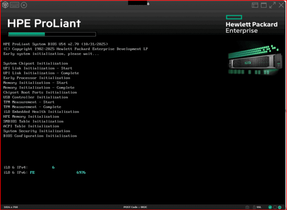Click the iLO 6 IPv4 address line
The height and width of the screenshot is (210, 287).
29,167
